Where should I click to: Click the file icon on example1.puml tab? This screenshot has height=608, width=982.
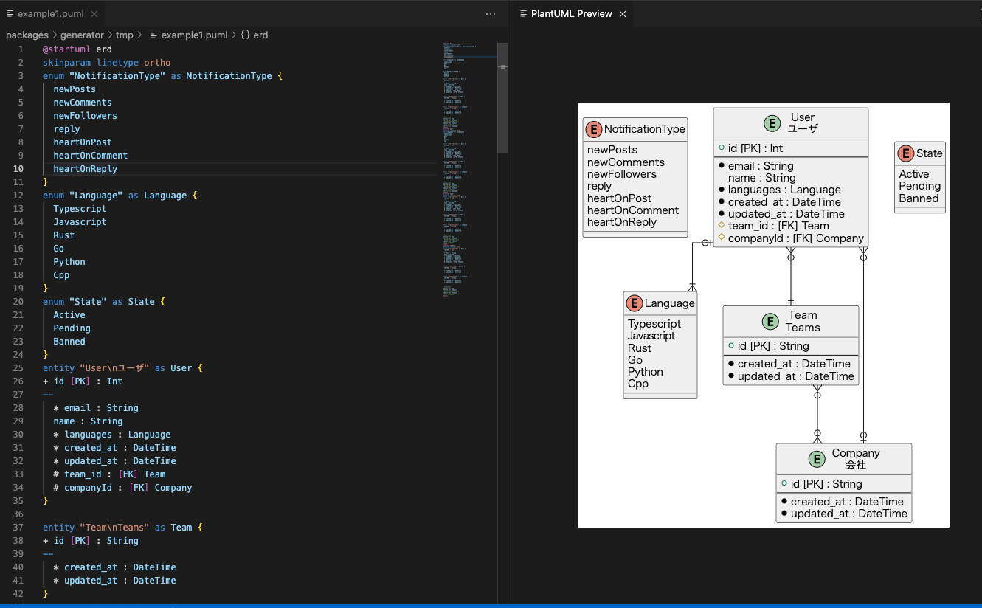click(x=10, y=13)
